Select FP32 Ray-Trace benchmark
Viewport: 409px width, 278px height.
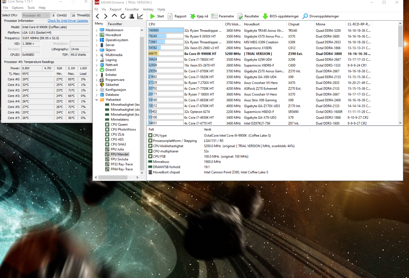tap(121, 164)
